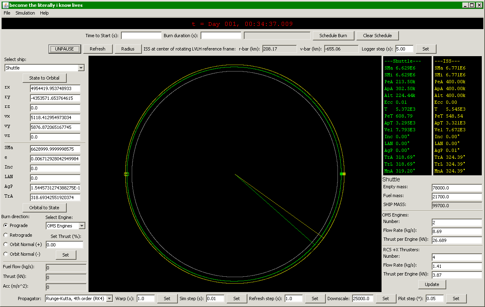Click the Time to Start input field
This screenshot has width=485, height=307.
point(141,36)
